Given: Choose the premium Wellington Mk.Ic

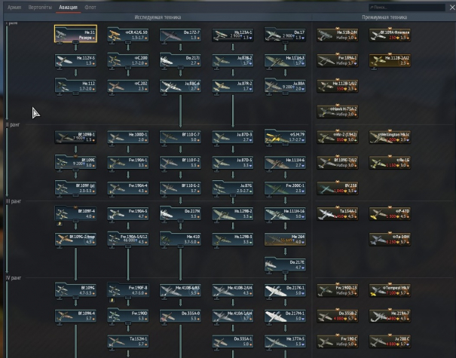Looking at the screenshot, I should [x=390, y=137].
